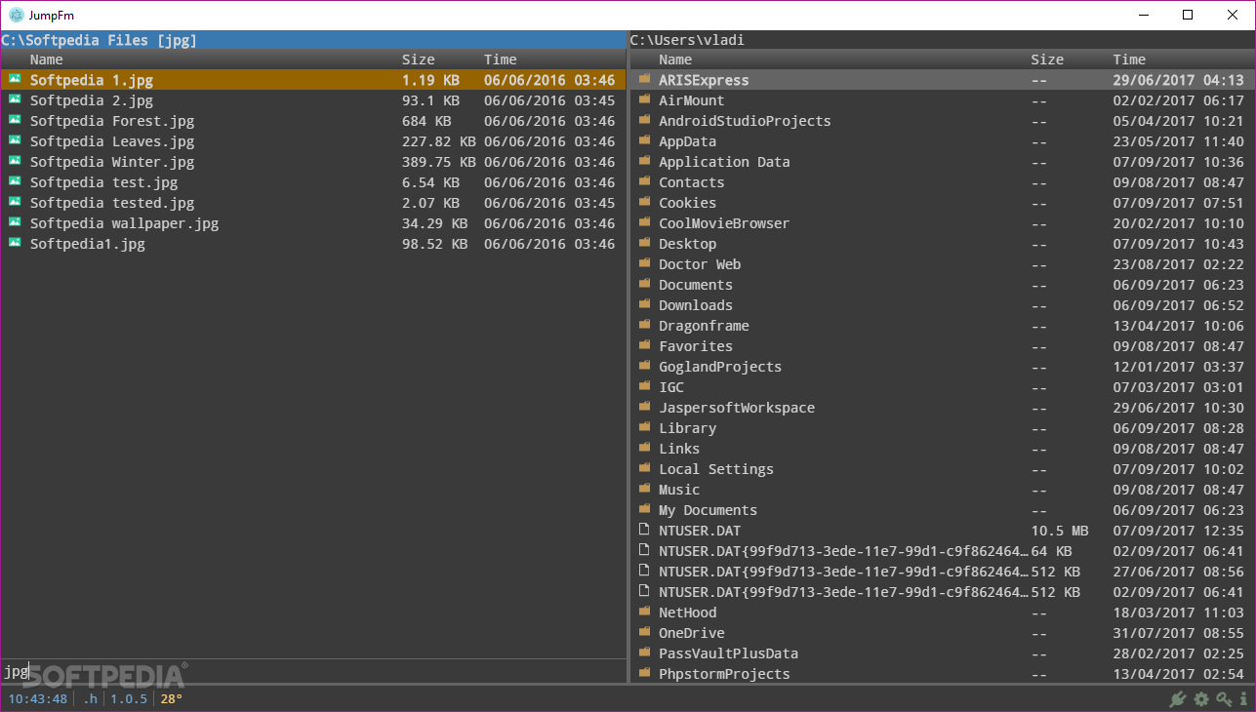Click the image icon of Softpedia Leaves.jpg

click(15, 140)
